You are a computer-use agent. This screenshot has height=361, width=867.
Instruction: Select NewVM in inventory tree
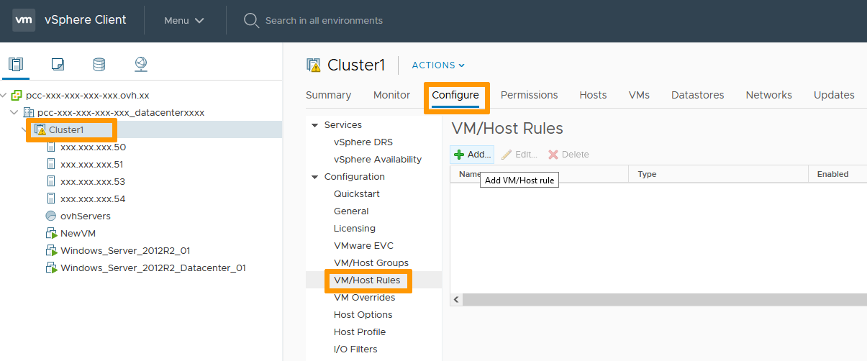[78, 233]
